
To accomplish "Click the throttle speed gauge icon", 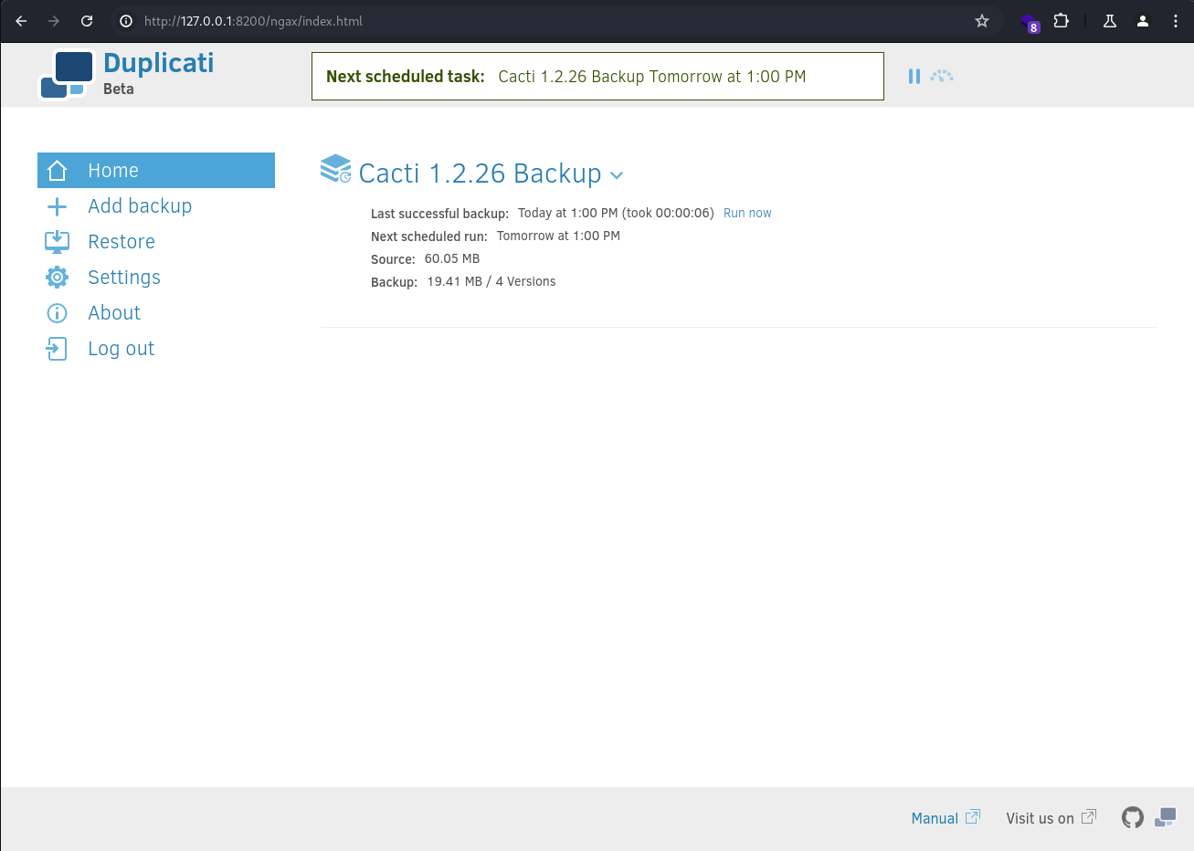I will [x=942, y=77].
